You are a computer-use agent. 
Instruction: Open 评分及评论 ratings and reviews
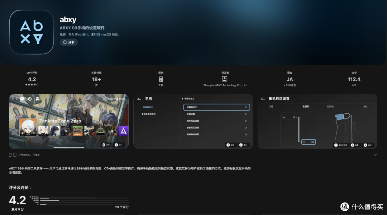tap(20, 188)
